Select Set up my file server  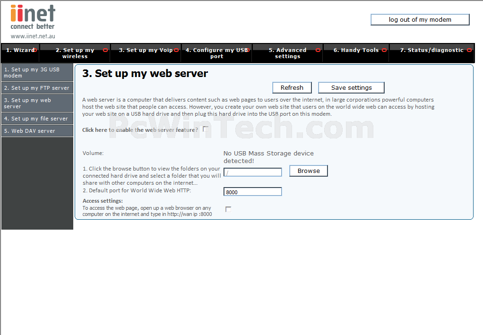coord(37,119)
